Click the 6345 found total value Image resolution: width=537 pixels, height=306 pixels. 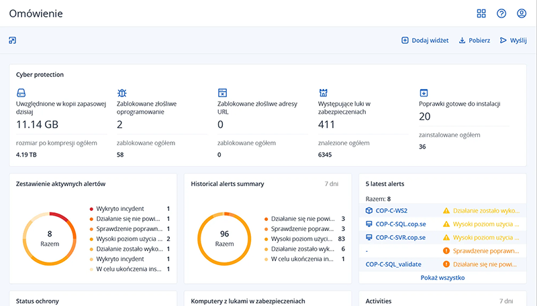(325, 155)
